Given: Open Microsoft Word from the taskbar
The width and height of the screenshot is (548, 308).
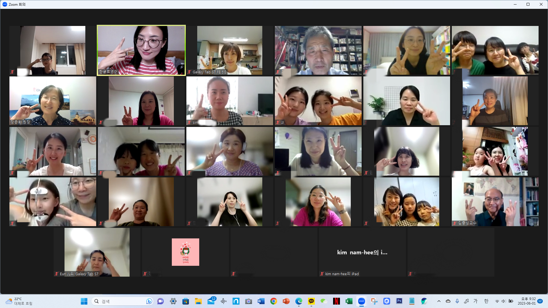Looking at the screenshot, I should (261, 301).
